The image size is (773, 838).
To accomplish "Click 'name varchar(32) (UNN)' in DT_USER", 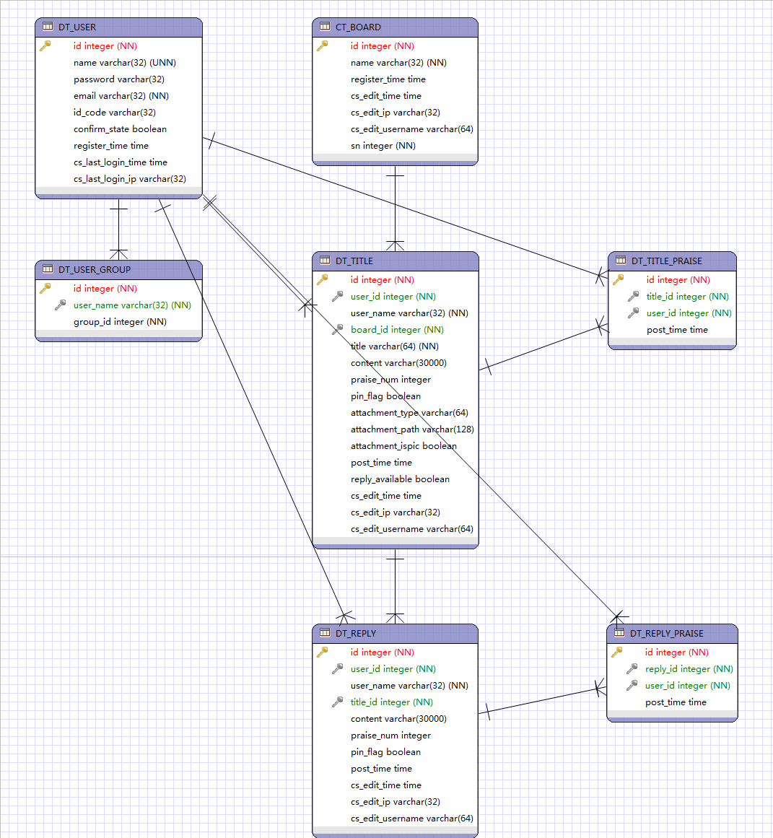I will (x=125, y=63).
